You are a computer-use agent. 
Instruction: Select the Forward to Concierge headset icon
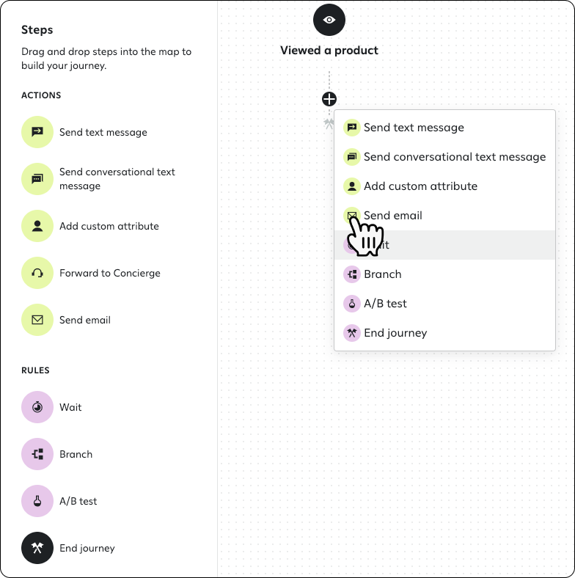[x=37, y=273]
